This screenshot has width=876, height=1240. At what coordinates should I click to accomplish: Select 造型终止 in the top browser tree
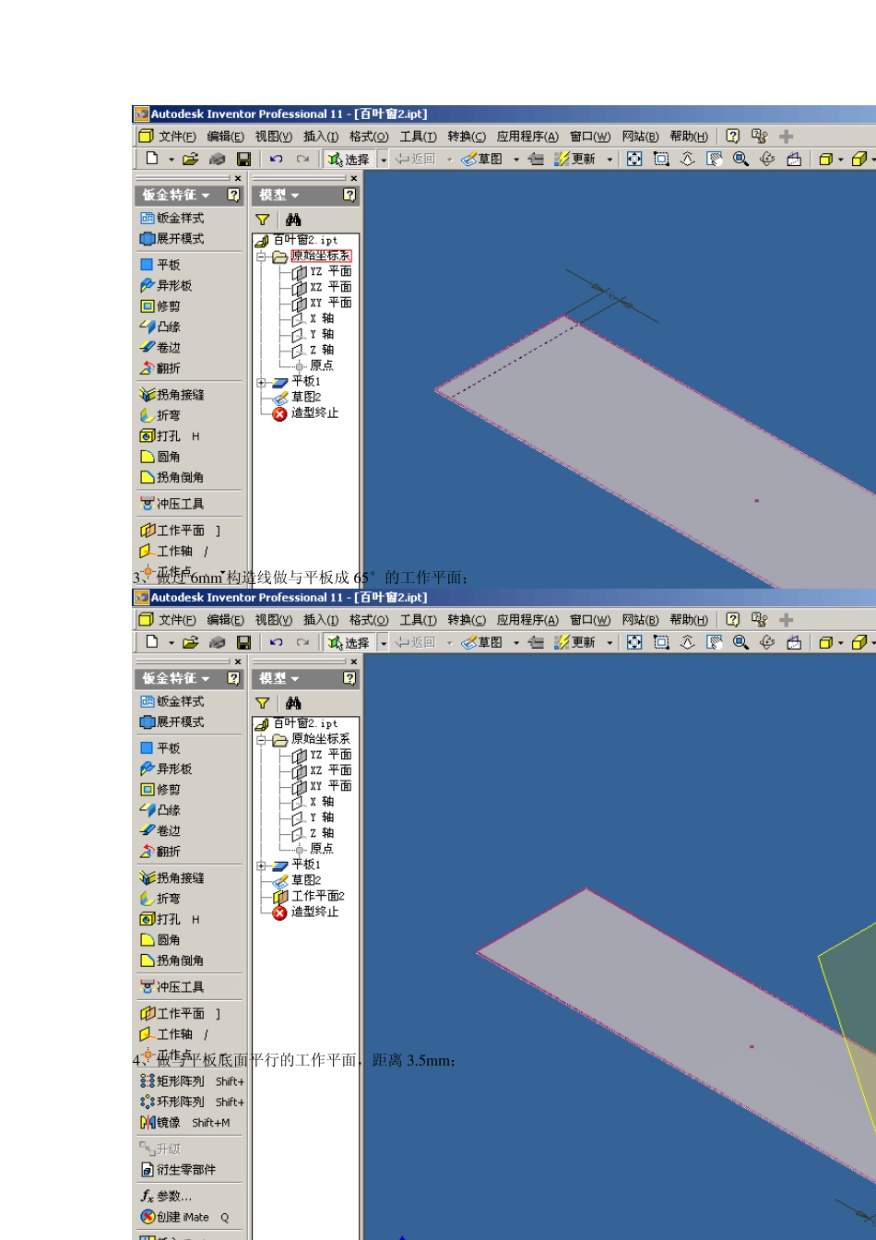tap(306, 412)
